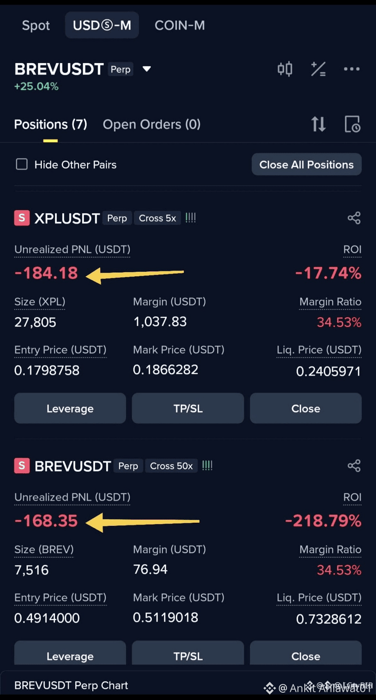The height and width of the screenshot is (700, 376).
Task: Tap TP/SL button for the XPLUSDT position
Action: point(188,408)
